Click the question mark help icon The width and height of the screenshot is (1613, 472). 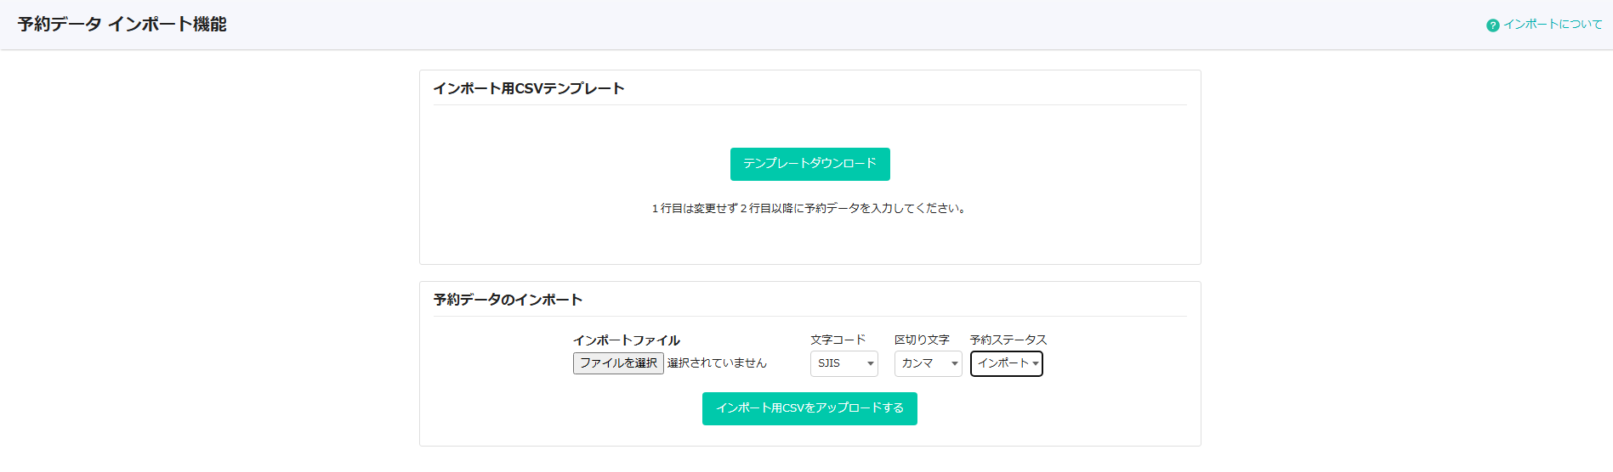click(1492, 25)
